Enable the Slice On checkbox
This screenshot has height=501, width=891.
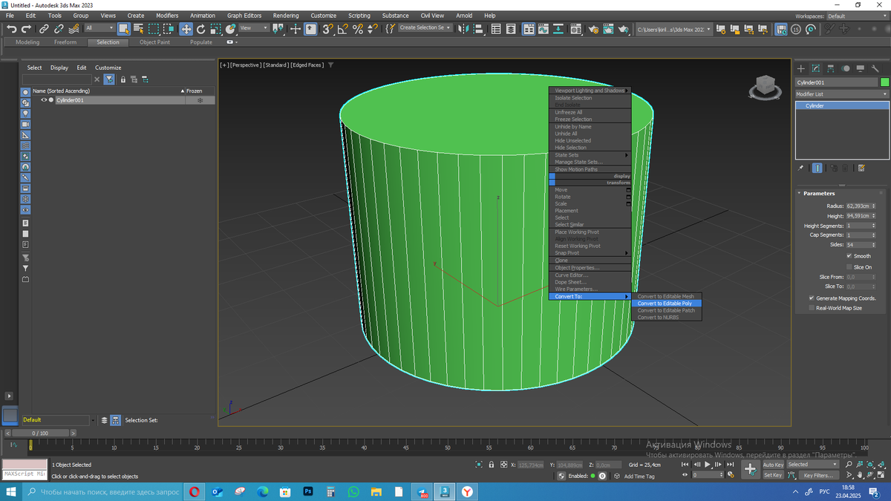849,267
